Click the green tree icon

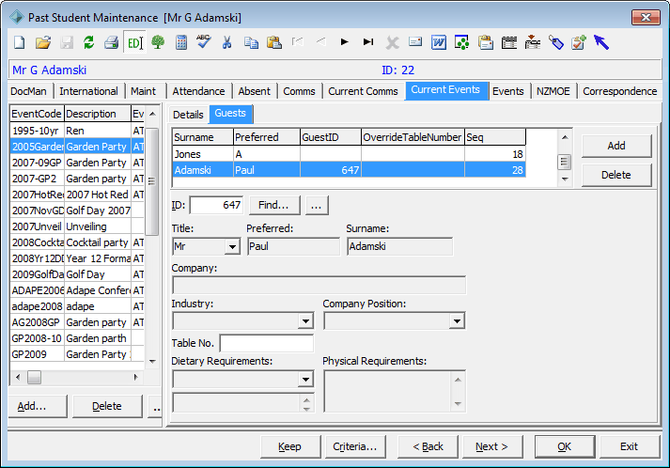pos(158,42)
